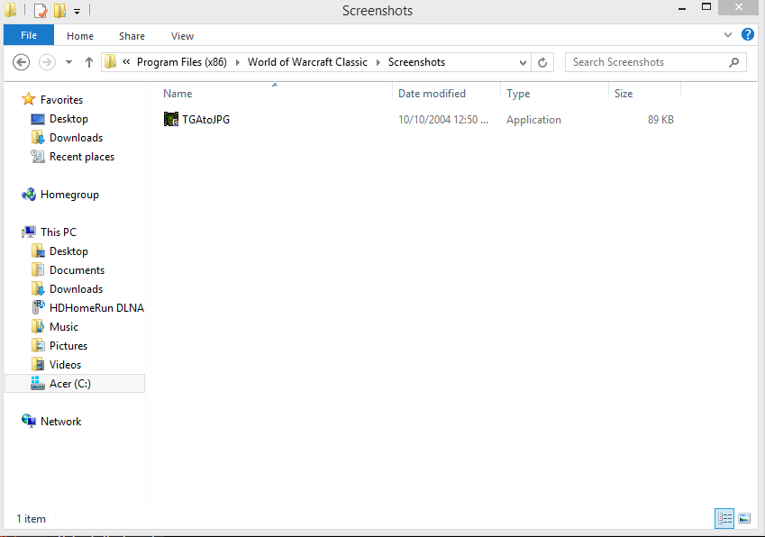Open Documents folder under This PC
Image resolution: width=765 pixels, height=537 pixels.
(x=77, y=270)
